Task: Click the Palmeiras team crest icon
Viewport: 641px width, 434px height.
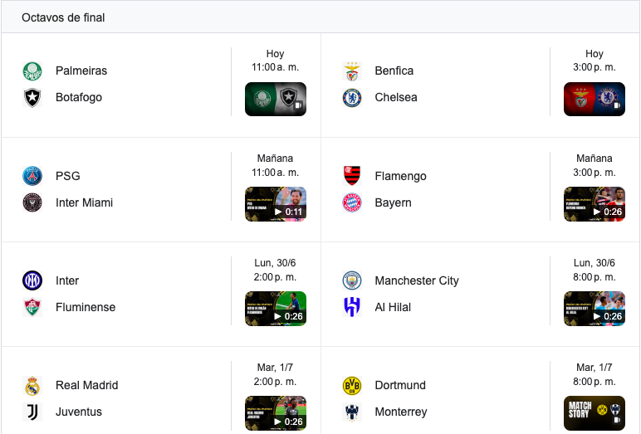Action: [32, 71]
